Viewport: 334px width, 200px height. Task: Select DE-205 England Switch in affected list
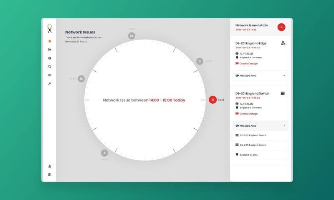(253, 145)
